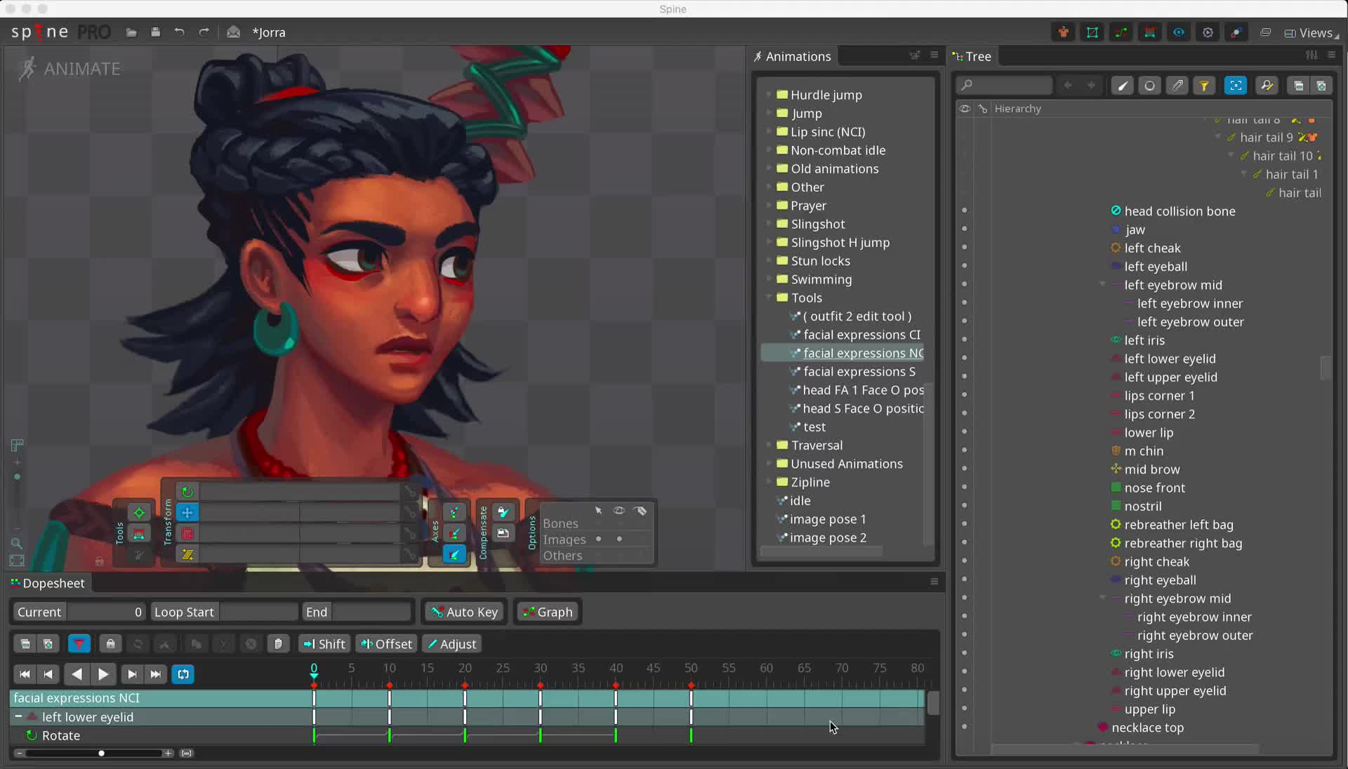Open graph curve icon in top toolbar
The height and width of the screenshot is (769, 1348).
pos(1121,32)
